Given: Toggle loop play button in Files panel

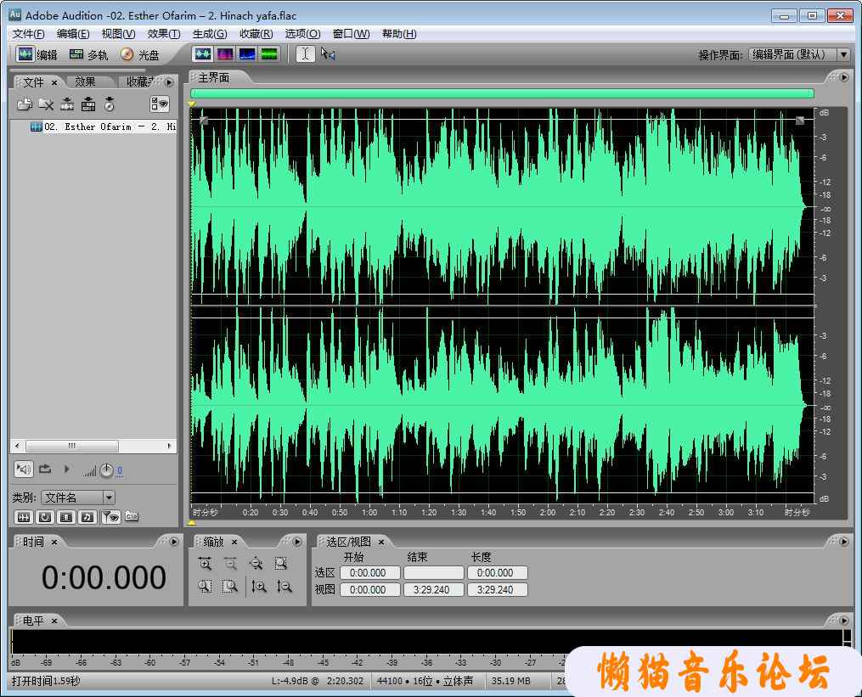Looking at the screenshot, I should click(45, 469).
